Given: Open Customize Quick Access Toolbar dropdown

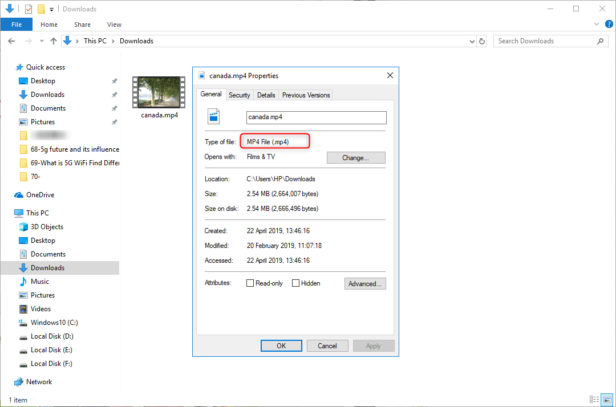Looking at the screenshot, I should [x=51, y=9].
